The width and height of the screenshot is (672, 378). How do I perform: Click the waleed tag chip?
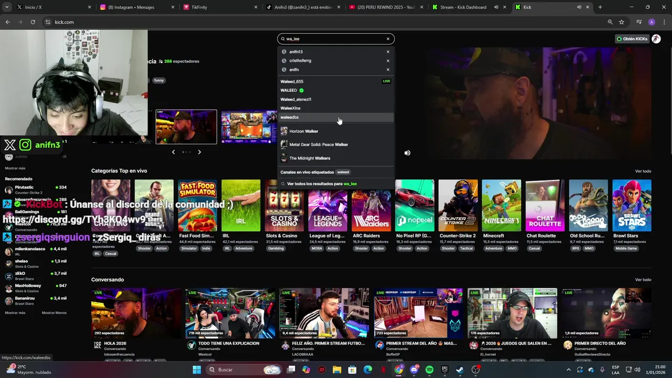coord(343,172)
